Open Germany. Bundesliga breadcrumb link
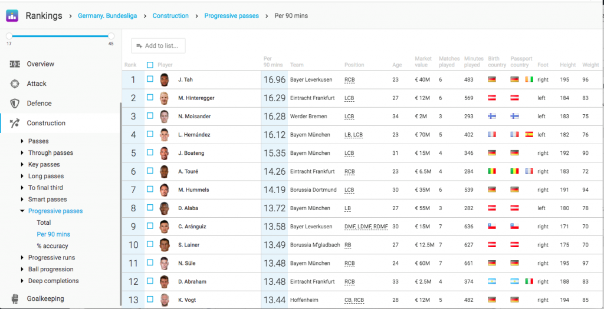This screenshot has width=604, height=309. click(x=107, y=16)
